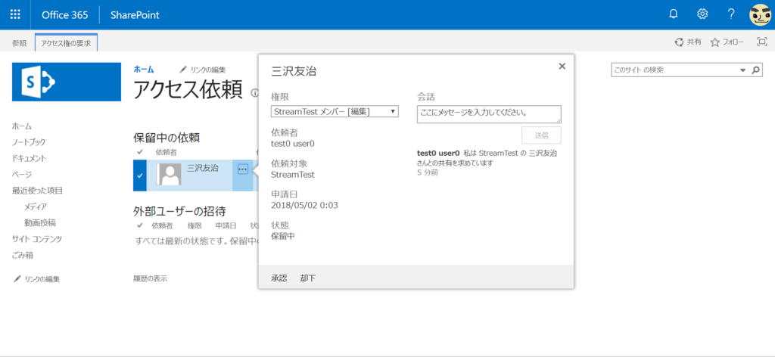Viewport: 775px width, 357px height.
Task: Click the StreamTest 依頼対象 value
Action: click(x=293, y=174)
